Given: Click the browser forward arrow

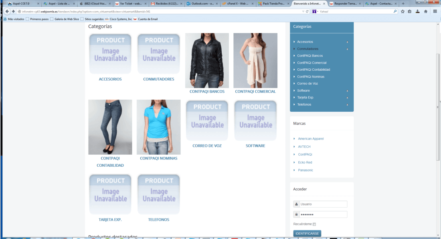Looking at the screenshot, I should point(13,12).
